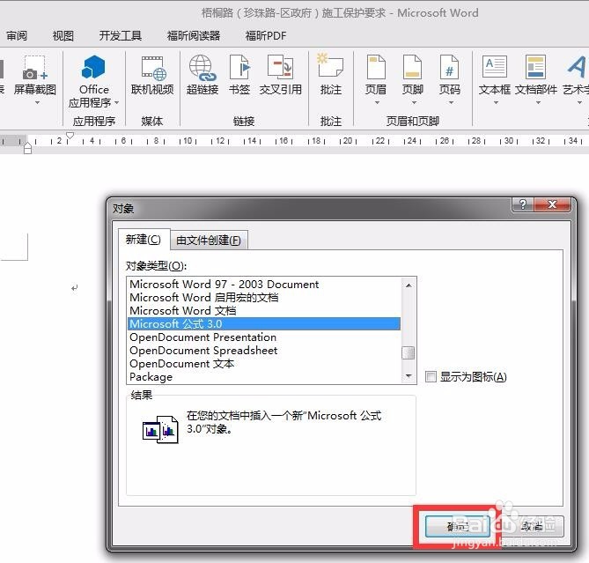
Task: Click the WordArt (艺术字) A icon
Action: [x=576, y=67]
